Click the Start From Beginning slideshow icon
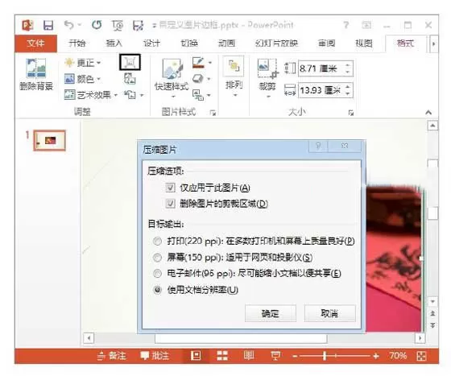Image resolution: width=451 pixels, height=376 pixels. pos(118,25)
